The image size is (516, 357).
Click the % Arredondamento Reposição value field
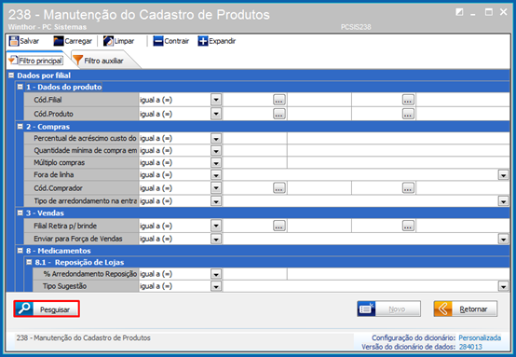point(254,274)
